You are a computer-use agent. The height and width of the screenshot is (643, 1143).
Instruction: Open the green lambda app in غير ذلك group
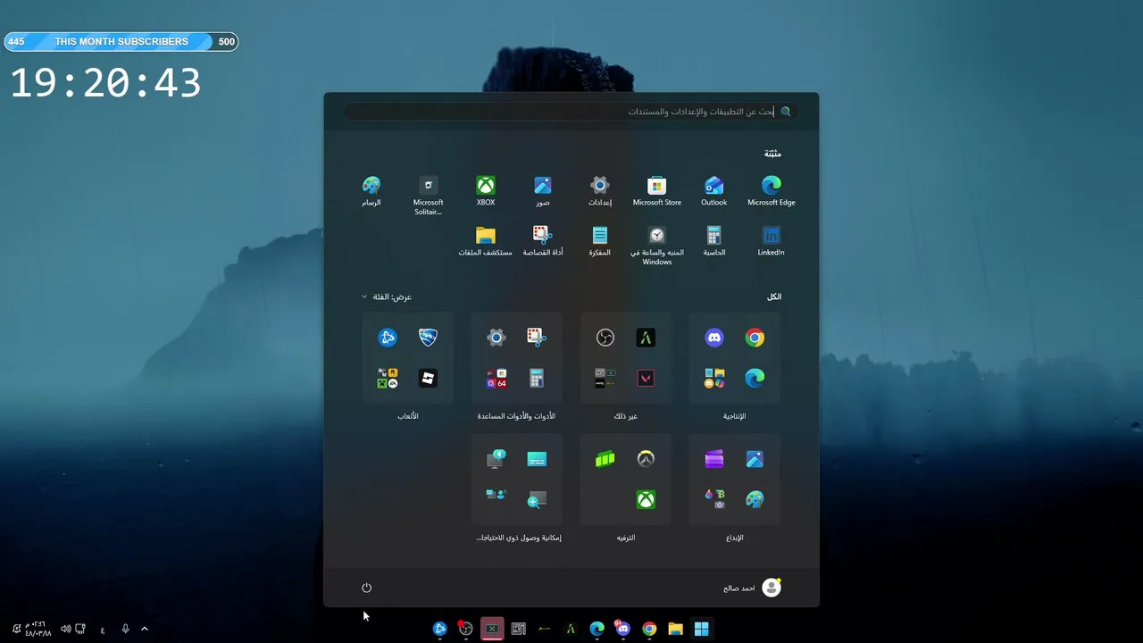point(646,338)
